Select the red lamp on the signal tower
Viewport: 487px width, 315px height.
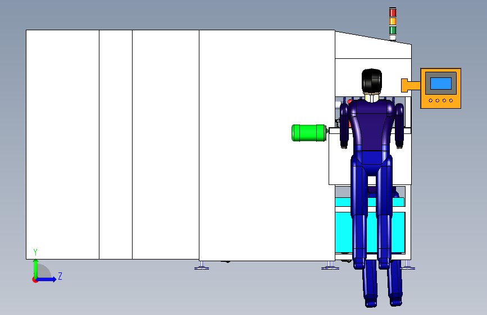coord(393,13)
